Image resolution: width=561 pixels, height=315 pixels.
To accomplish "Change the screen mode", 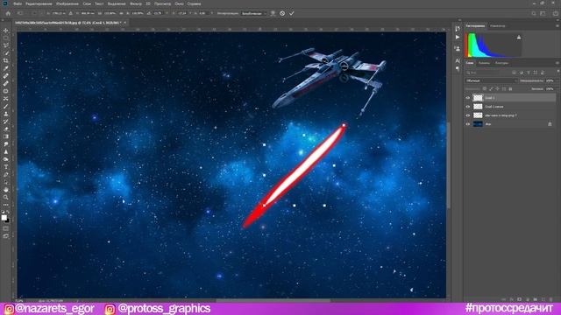I will [6, 236].
